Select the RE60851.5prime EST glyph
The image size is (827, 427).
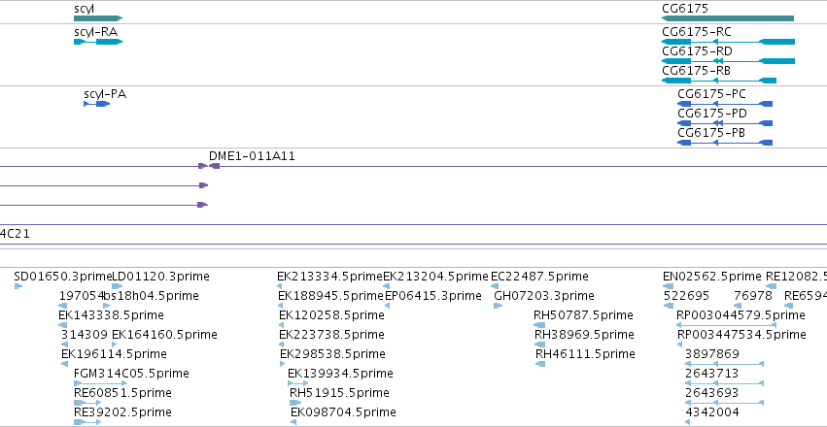pos(87,403)
